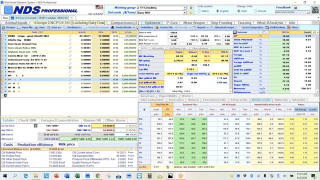Select the Mcal energy radio button
Viewport: 320px width, 180px height.
pos(239,11)
